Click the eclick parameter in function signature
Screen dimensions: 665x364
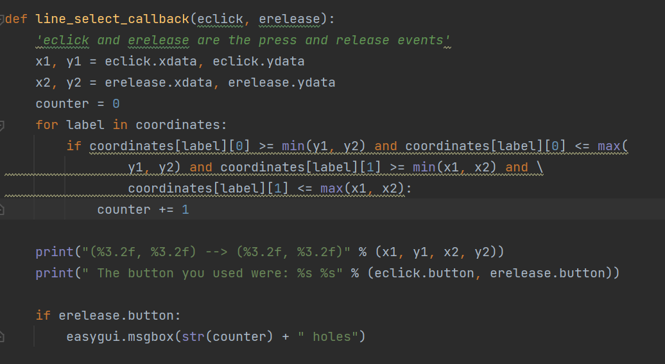click(x=220, y=19)
